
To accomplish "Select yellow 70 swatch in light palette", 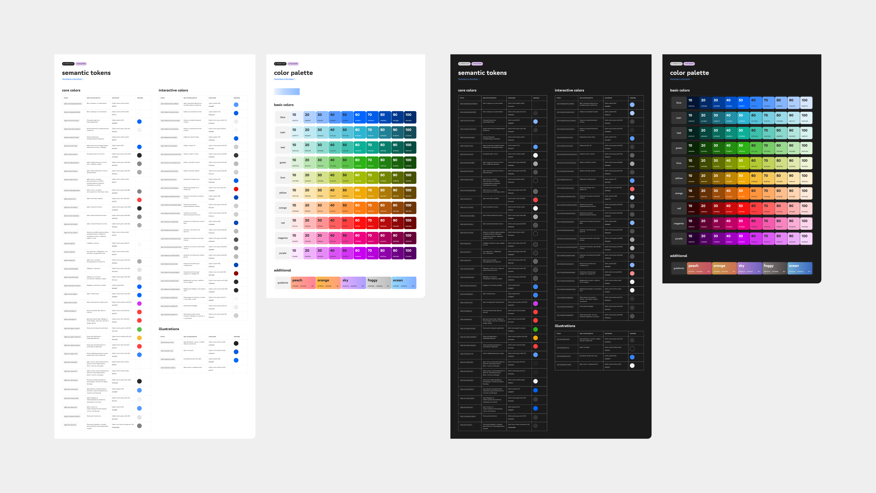I will [x=372, y=193].
